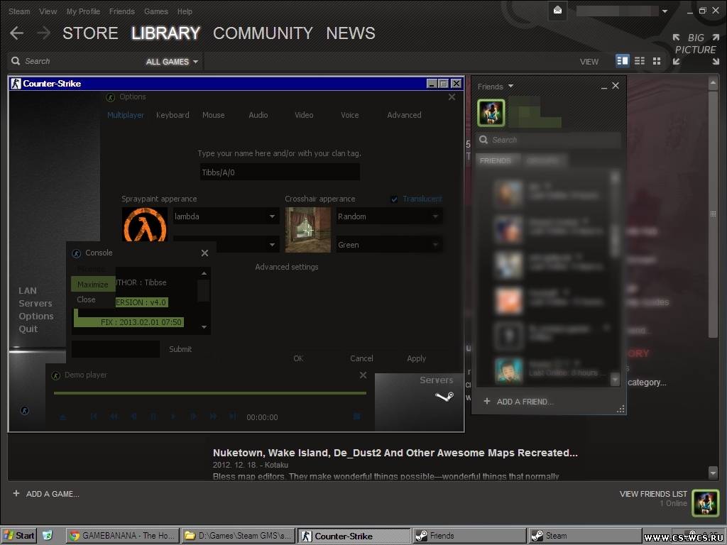
Task: Switch library to detail view icon
Action: [x=622, y=61]
